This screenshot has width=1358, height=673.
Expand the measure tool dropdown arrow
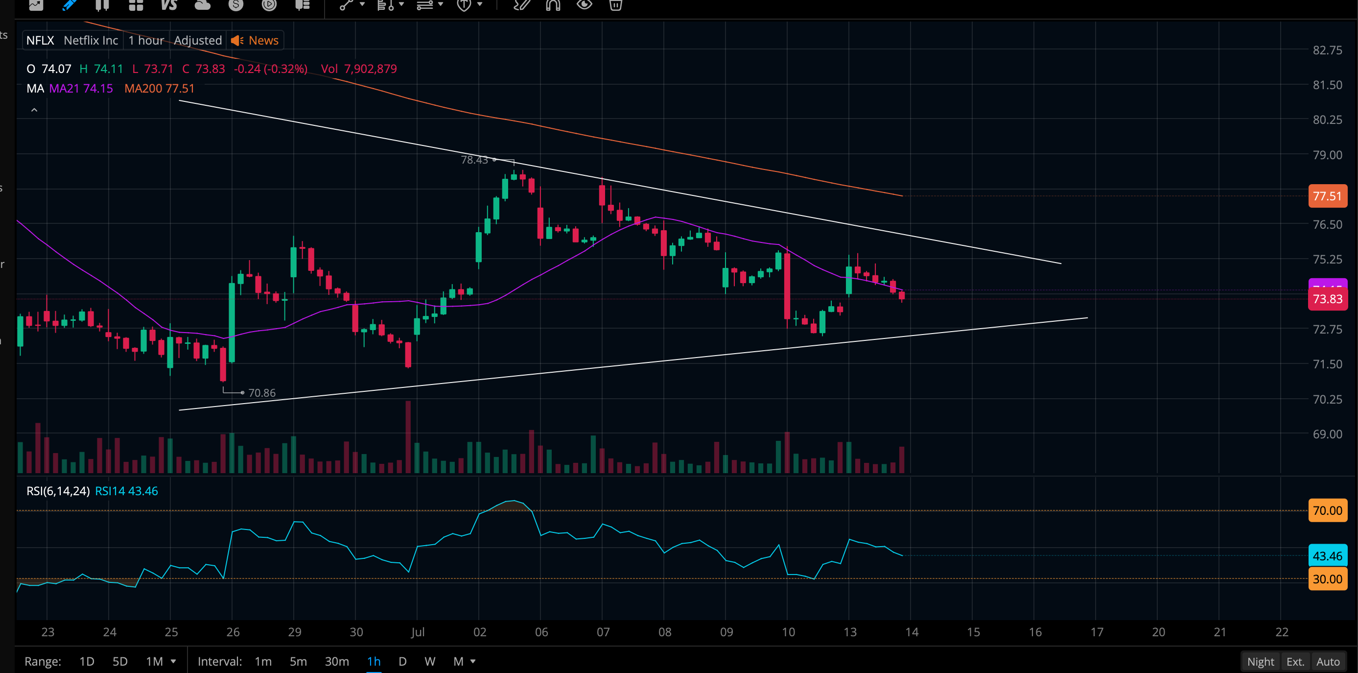tap(402, 5)
